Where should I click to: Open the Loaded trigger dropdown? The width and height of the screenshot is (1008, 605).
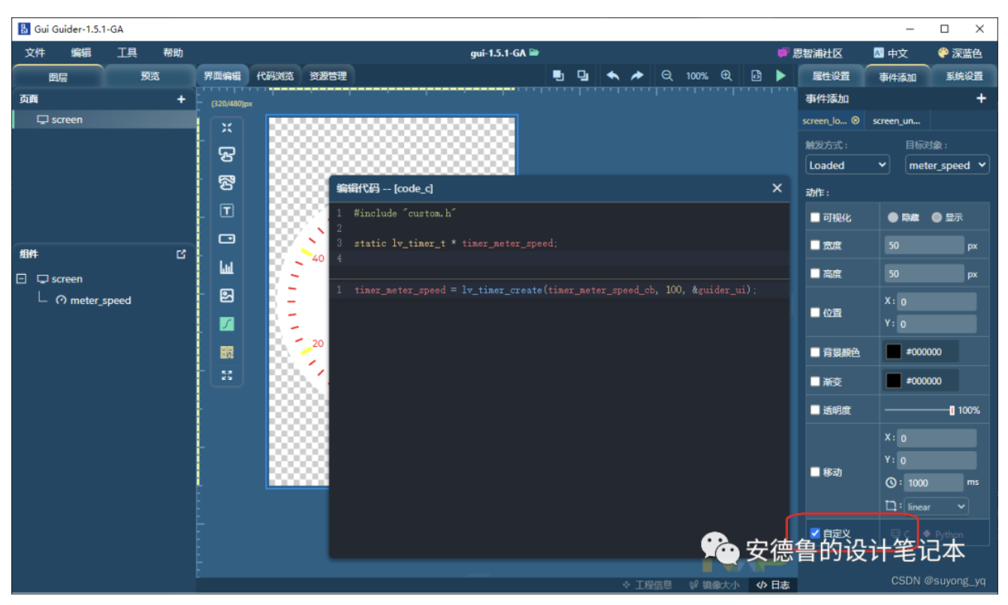click(847, 165)
